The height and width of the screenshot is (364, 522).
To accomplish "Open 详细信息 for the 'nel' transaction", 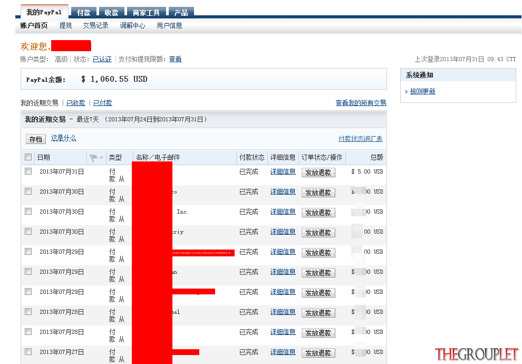I will [x=283, y=312].
